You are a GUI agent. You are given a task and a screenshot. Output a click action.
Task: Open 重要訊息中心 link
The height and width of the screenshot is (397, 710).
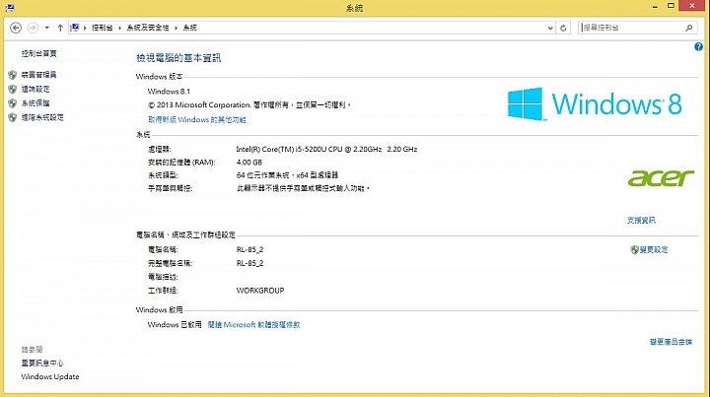[x=42, y=364]
